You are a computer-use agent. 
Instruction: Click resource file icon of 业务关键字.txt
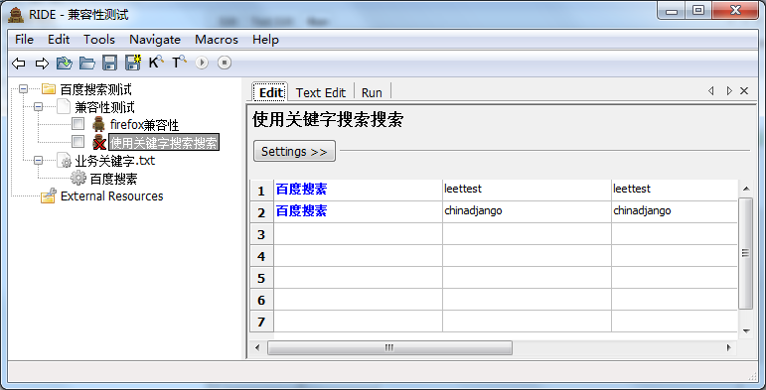pos(64,160)
